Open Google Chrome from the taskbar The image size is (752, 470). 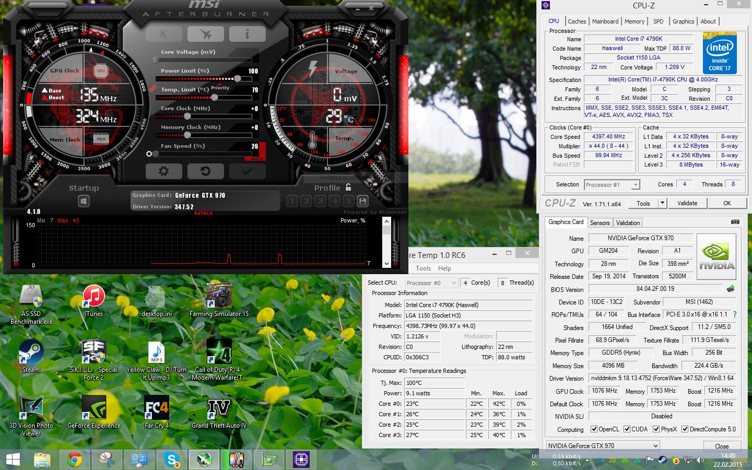click(75, 460)
